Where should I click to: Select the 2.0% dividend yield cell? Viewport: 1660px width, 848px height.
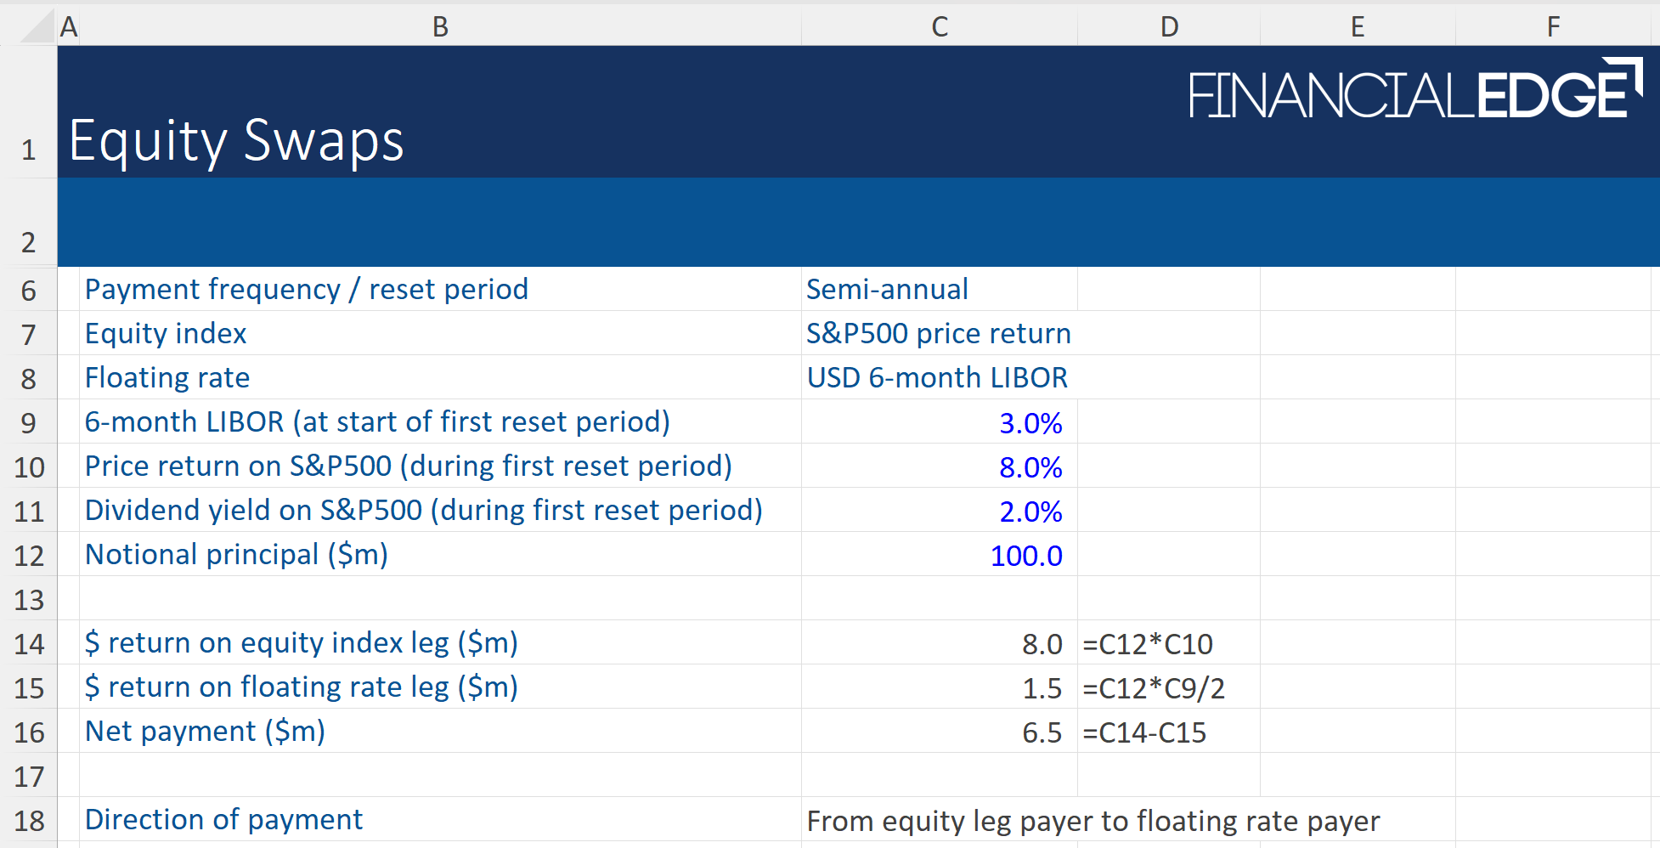[x=939, y=511]
